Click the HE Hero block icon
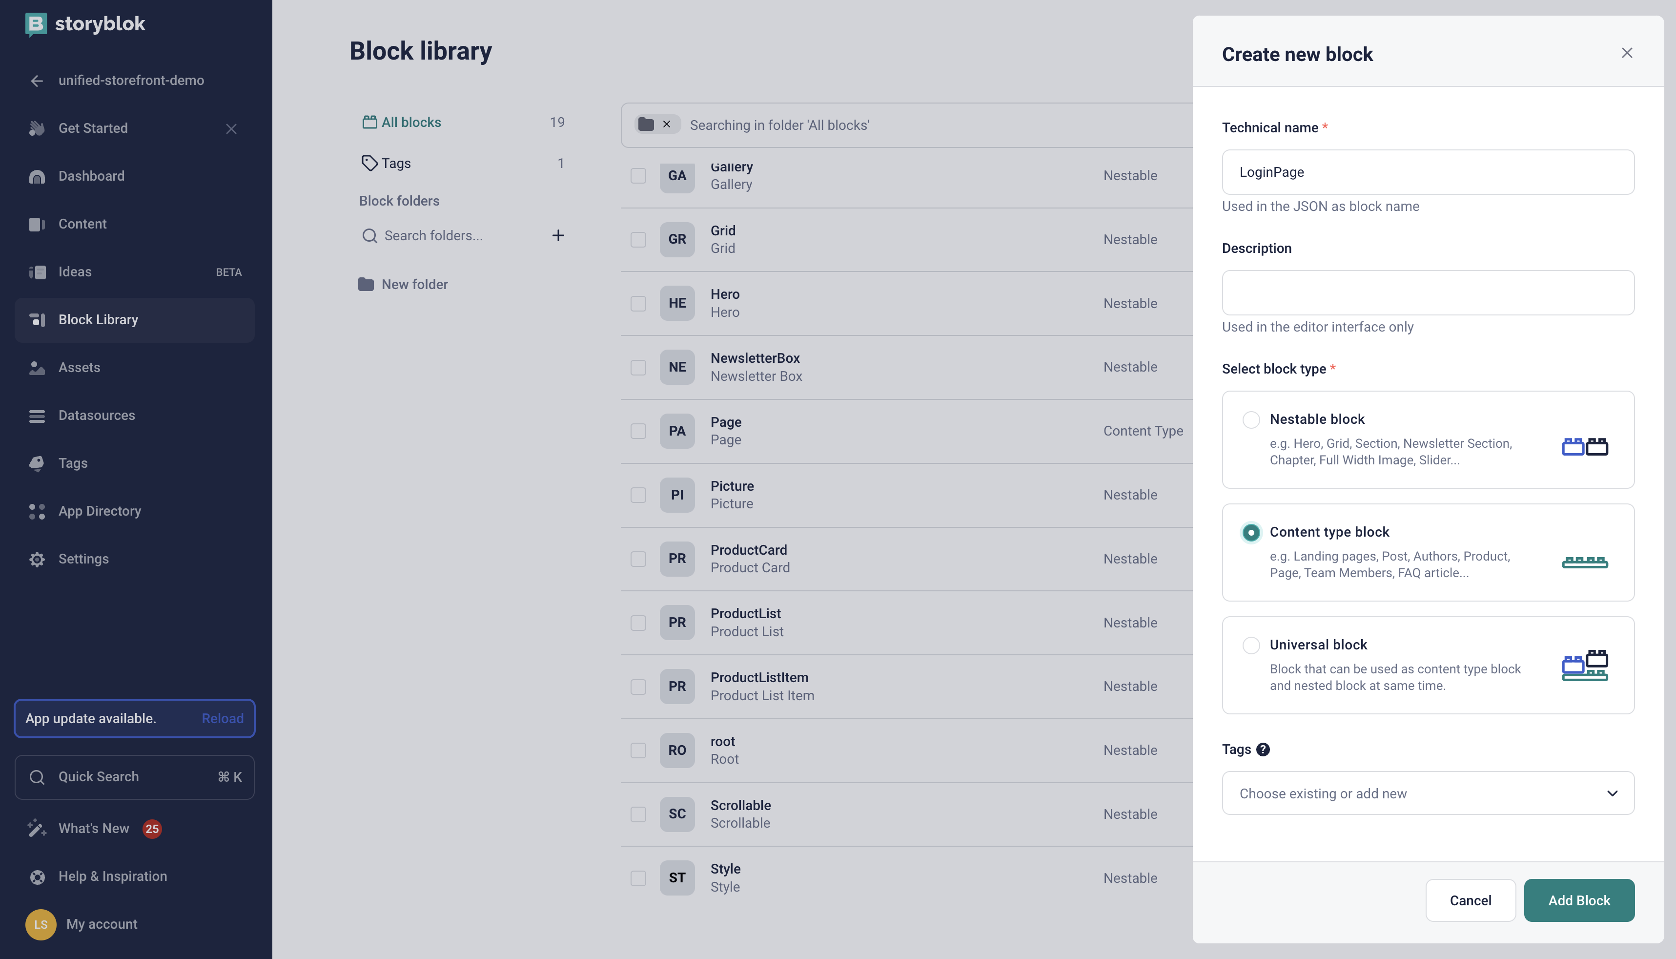Viewport: 1676px width, 959px height. [x=677, y=304]
